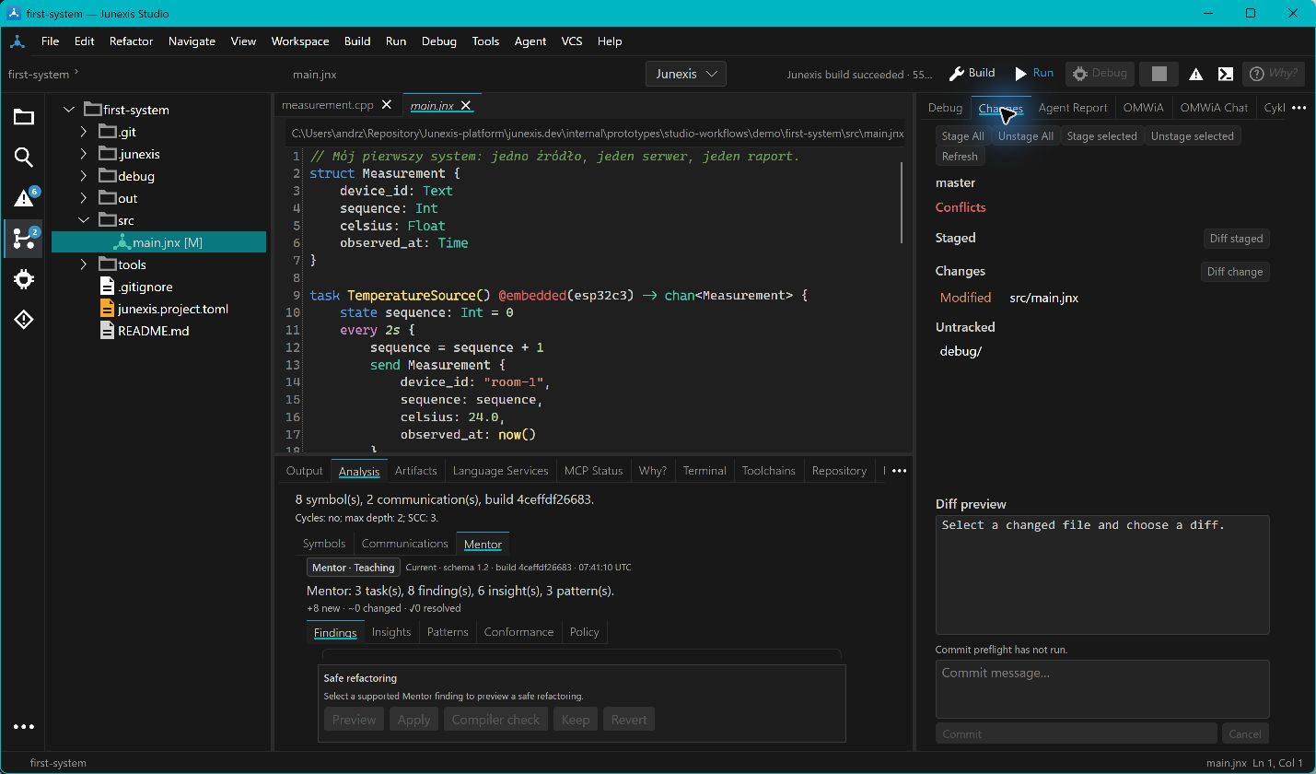
Task: Click the Why? help button in toolbar
Action: click(1273, 74)
